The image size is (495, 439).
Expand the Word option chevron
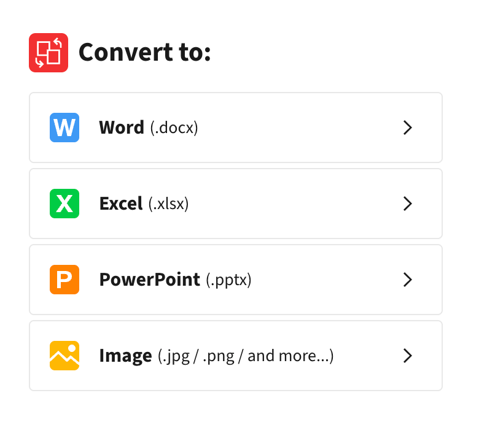(408, 128)
